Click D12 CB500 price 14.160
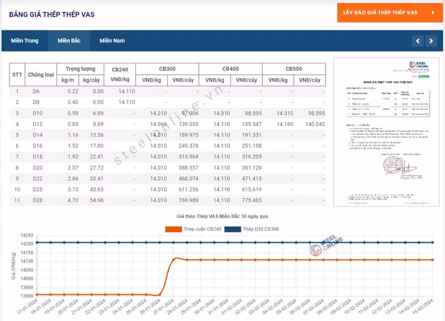 click(x=285, y=124)
